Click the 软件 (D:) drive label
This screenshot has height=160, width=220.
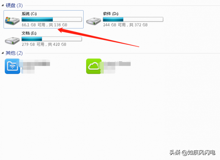[111, 14]
